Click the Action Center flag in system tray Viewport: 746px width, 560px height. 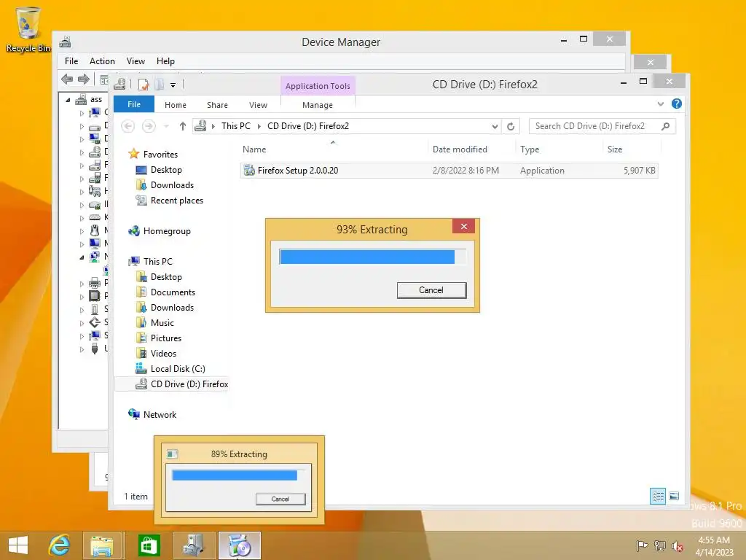point(642,546)
